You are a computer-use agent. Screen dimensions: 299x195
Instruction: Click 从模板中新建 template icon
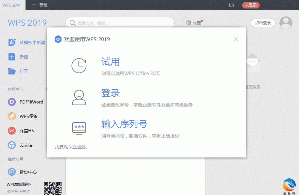coord(12,42)
